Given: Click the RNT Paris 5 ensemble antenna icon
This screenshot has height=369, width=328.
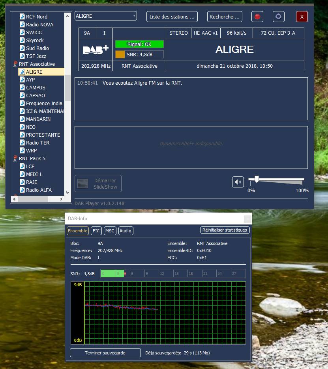Looking at the screenshot, I should [x=15, y=158].
